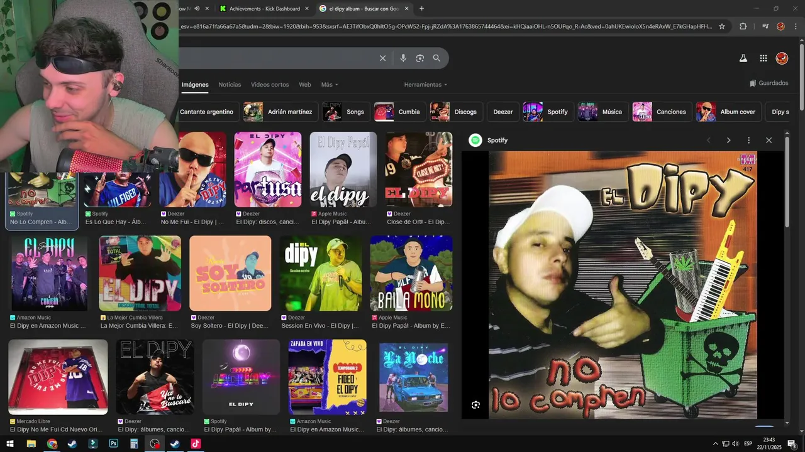Filter by Adrián martínez chip
805x452 pixels.
coord(280,112)
